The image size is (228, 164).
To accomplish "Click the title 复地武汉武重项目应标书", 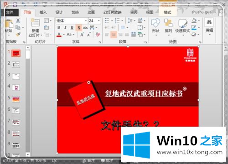I will tap(144, 93).
